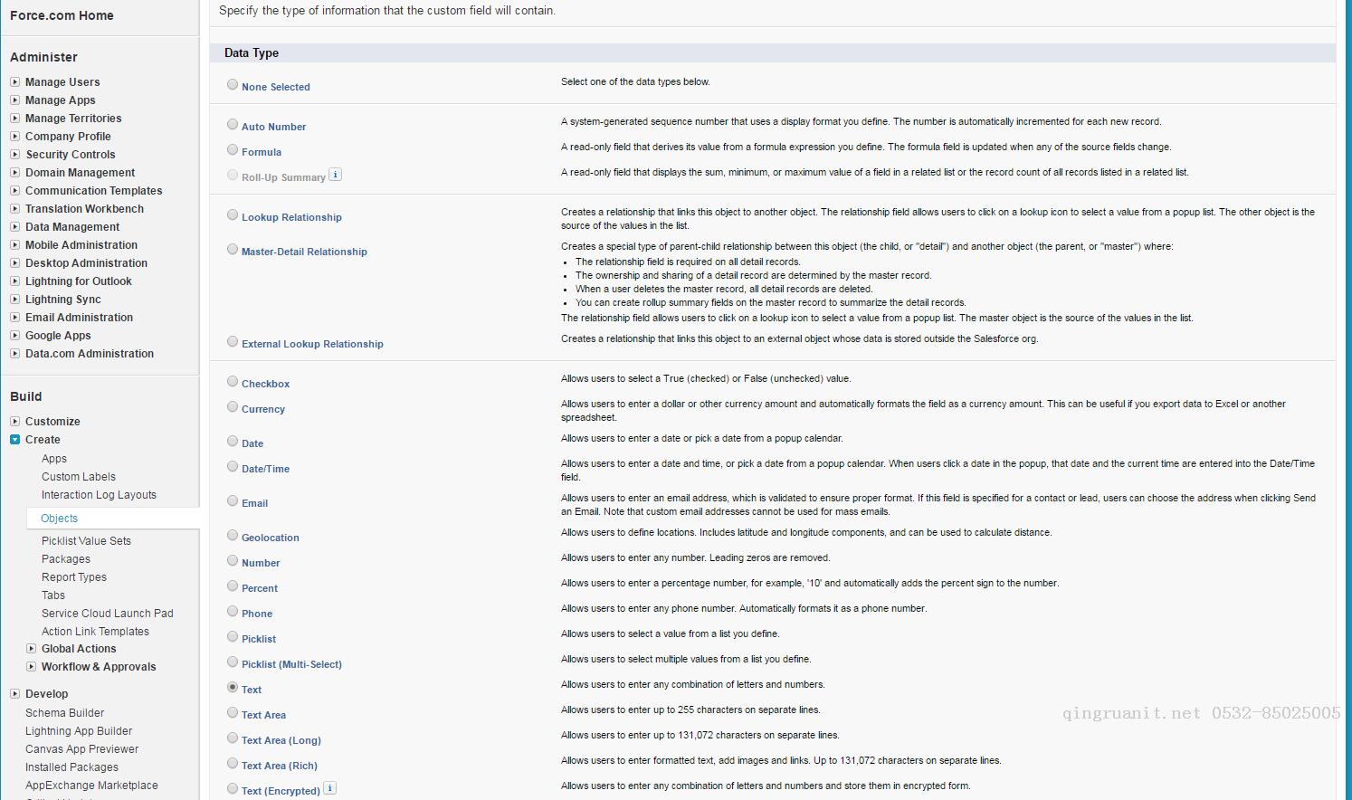
Task: Choose Email data type radio
Action: (x=233, y=500)
